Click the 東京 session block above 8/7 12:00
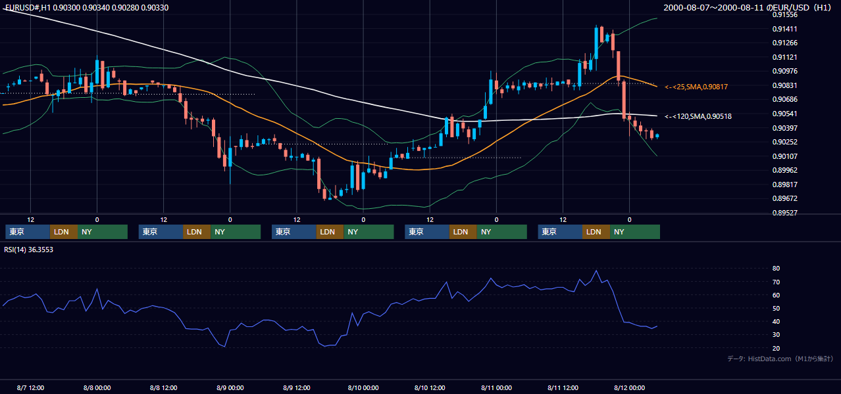The image size is (841, 394). [28, 232]
